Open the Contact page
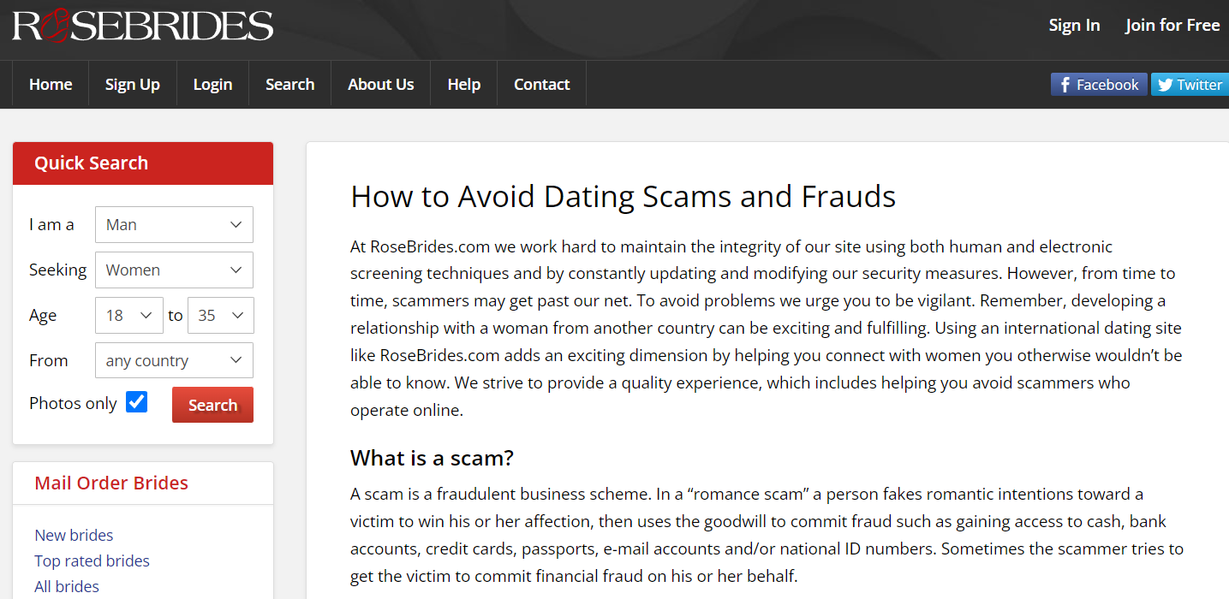 click(541, 84)
